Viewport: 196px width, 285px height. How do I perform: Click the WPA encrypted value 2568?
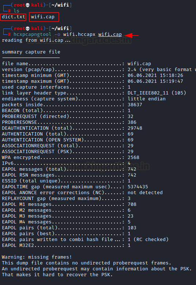(133, 158)
